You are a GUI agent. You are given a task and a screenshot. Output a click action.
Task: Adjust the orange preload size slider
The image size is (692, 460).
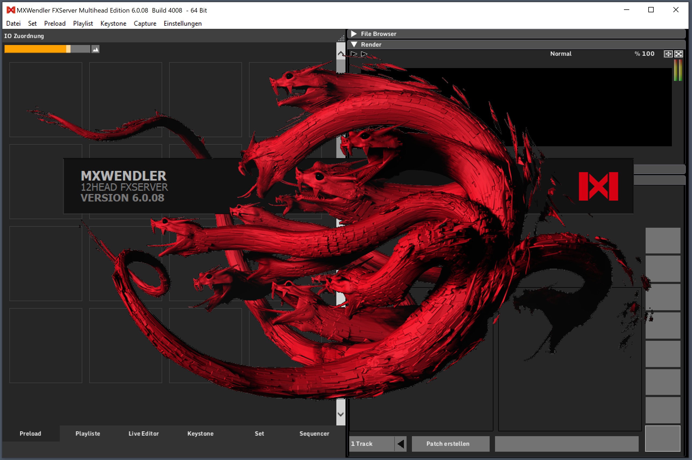coord(68,49)
